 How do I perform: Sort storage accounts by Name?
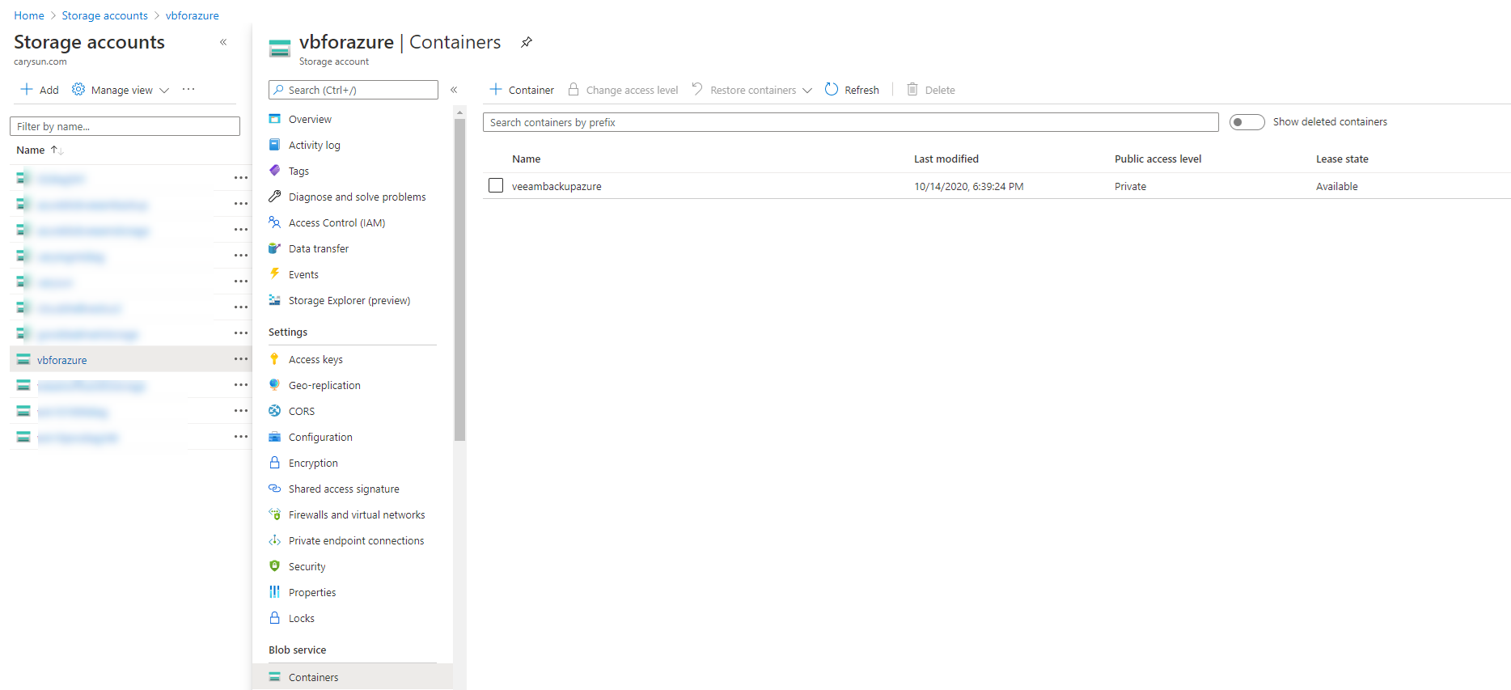coord(40,150)
